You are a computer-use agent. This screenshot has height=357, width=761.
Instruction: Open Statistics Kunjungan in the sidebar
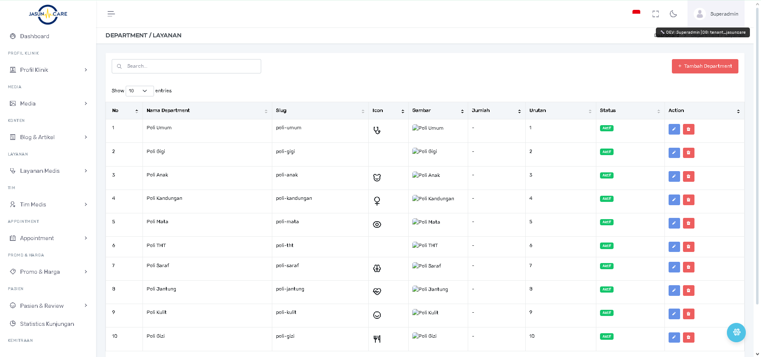[x=47, y=324]
